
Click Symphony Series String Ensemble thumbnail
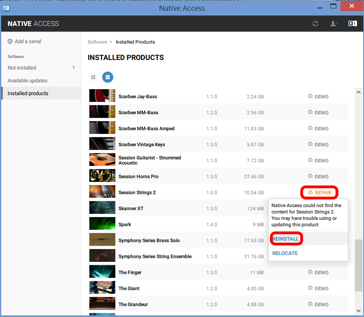pos(102,255)
